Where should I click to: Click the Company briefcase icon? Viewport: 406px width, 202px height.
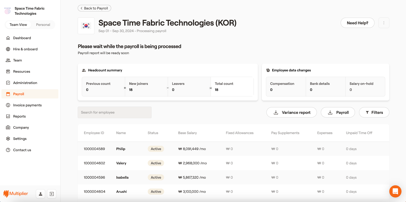(x=8, y=127)
